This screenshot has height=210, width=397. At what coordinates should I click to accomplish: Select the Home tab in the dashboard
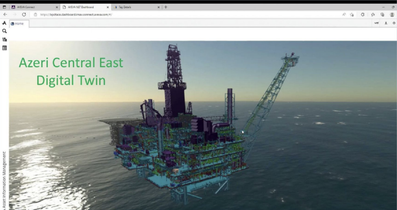tap(19, 24)
